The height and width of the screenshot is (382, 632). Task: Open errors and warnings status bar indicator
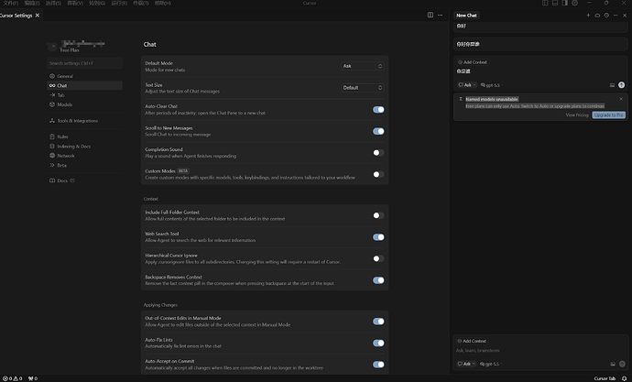[12, 378]
